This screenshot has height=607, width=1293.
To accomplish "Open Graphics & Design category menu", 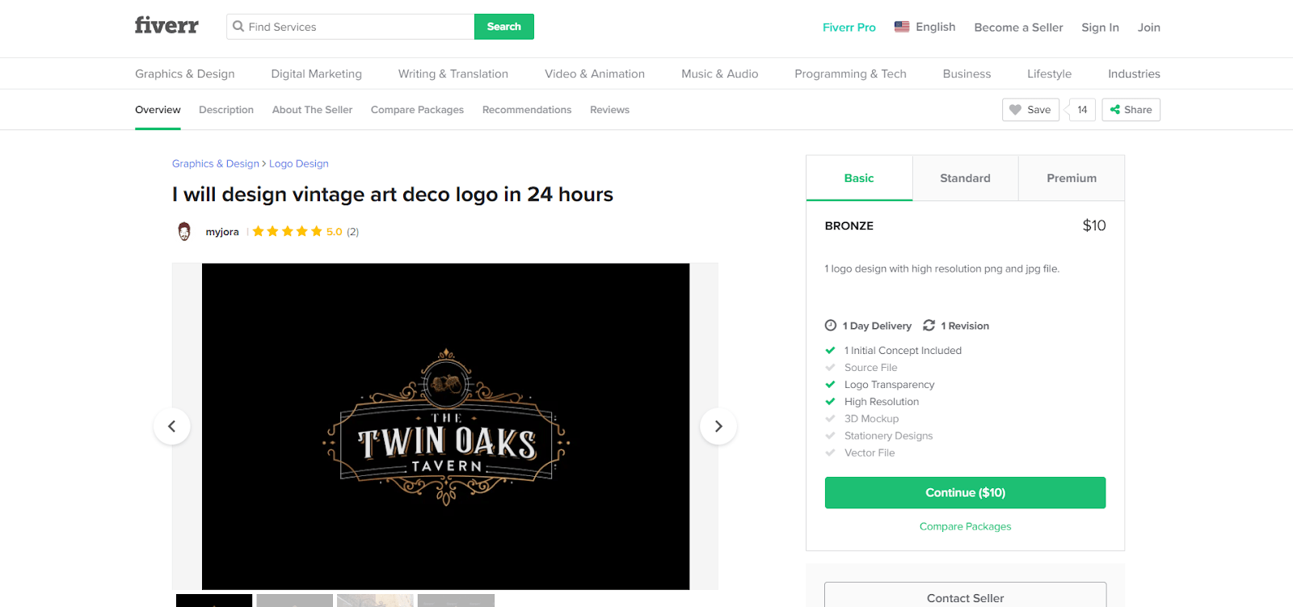I will 185,74.
